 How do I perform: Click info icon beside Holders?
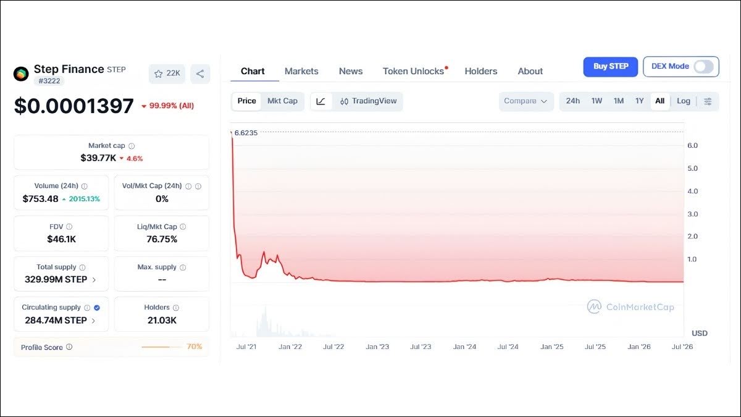point(175,308)
